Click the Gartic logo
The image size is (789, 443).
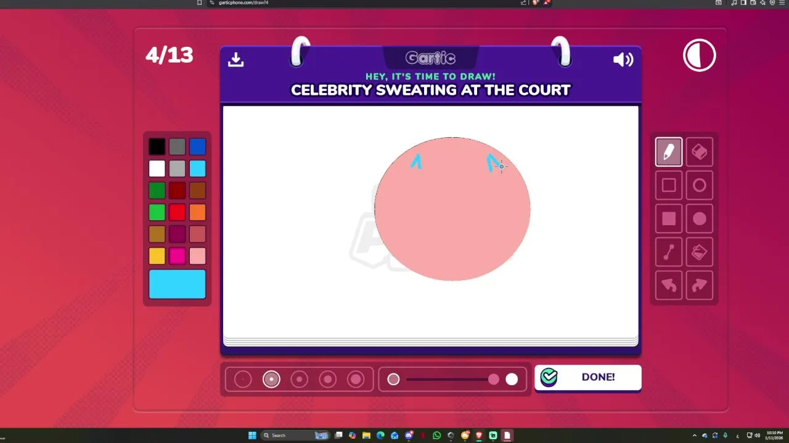point(430,58)
